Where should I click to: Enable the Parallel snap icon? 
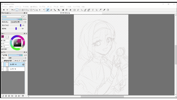[20, 10]
